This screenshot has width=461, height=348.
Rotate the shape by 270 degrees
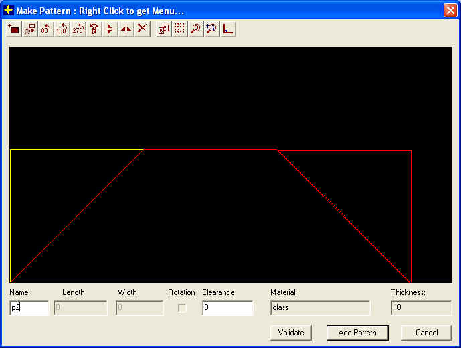click(78, 29)
